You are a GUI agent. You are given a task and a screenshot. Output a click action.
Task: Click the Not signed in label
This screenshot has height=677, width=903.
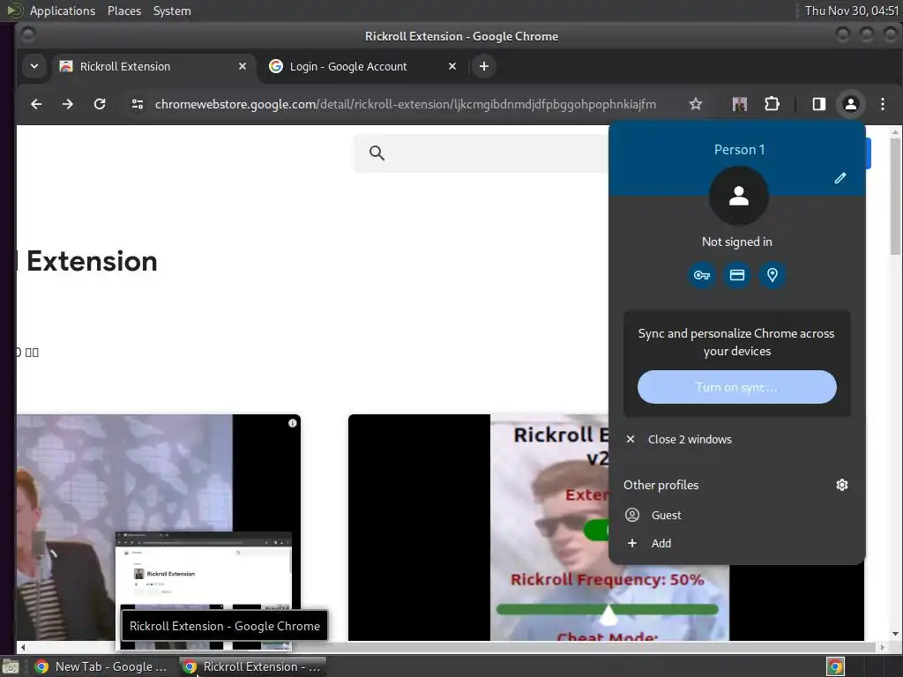coord(736,242)
